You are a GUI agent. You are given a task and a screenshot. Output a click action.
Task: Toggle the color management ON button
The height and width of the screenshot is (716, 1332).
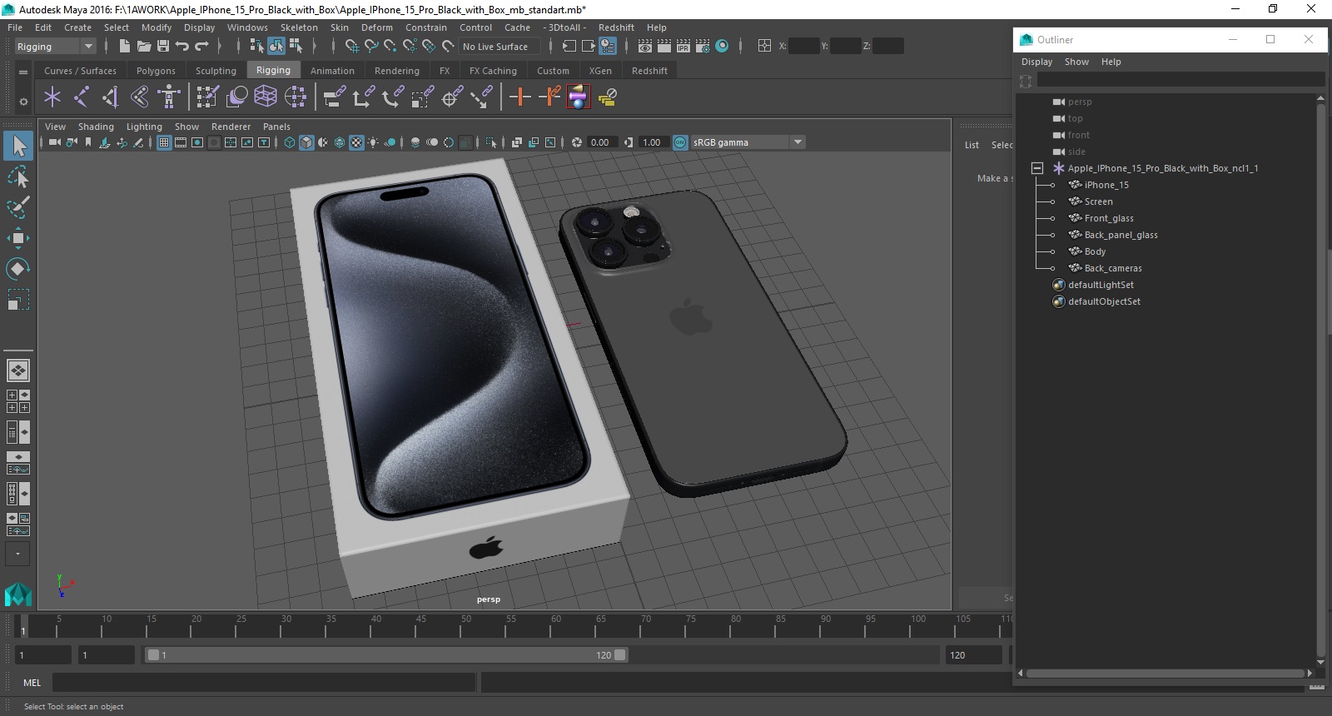pos(680,142)
